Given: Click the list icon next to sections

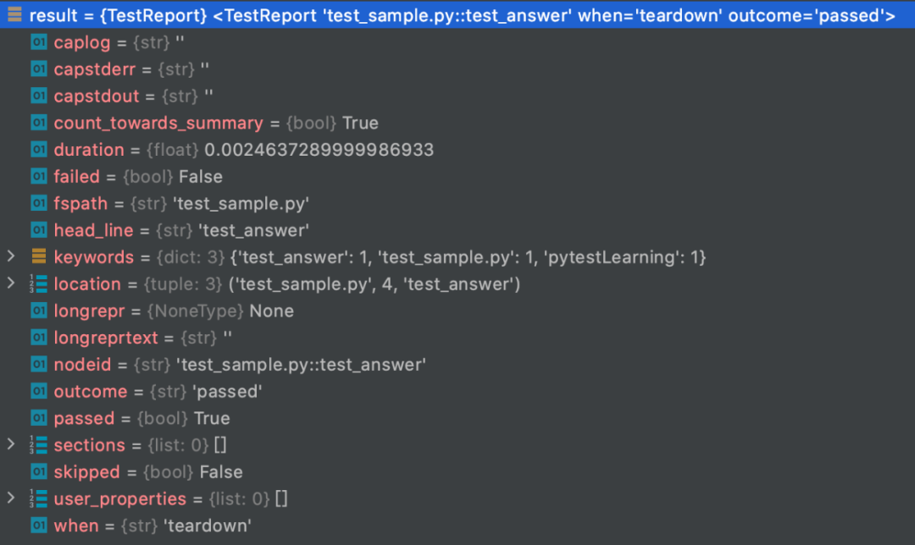Looking at the screenshot, I should [38, 445].
